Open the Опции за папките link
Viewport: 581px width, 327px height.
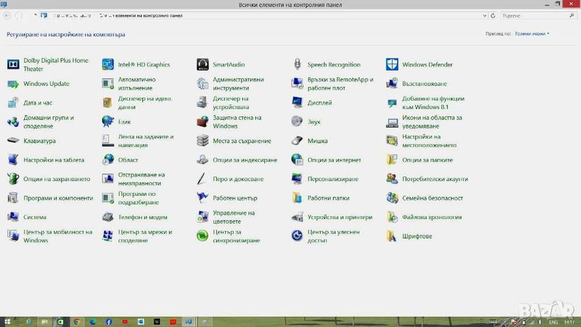[x=428, y=160]
